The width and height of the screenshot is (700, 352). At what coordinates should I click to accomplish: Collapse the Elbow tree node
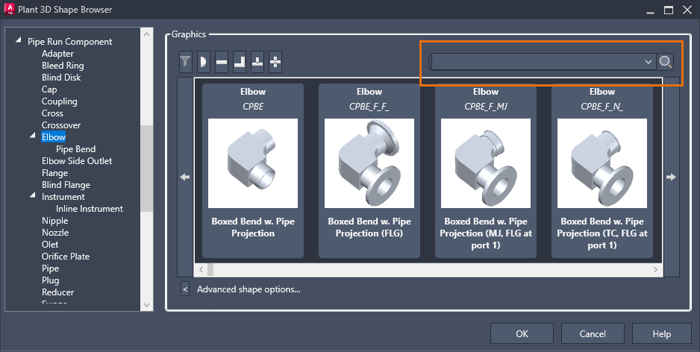tap(33, 135)
